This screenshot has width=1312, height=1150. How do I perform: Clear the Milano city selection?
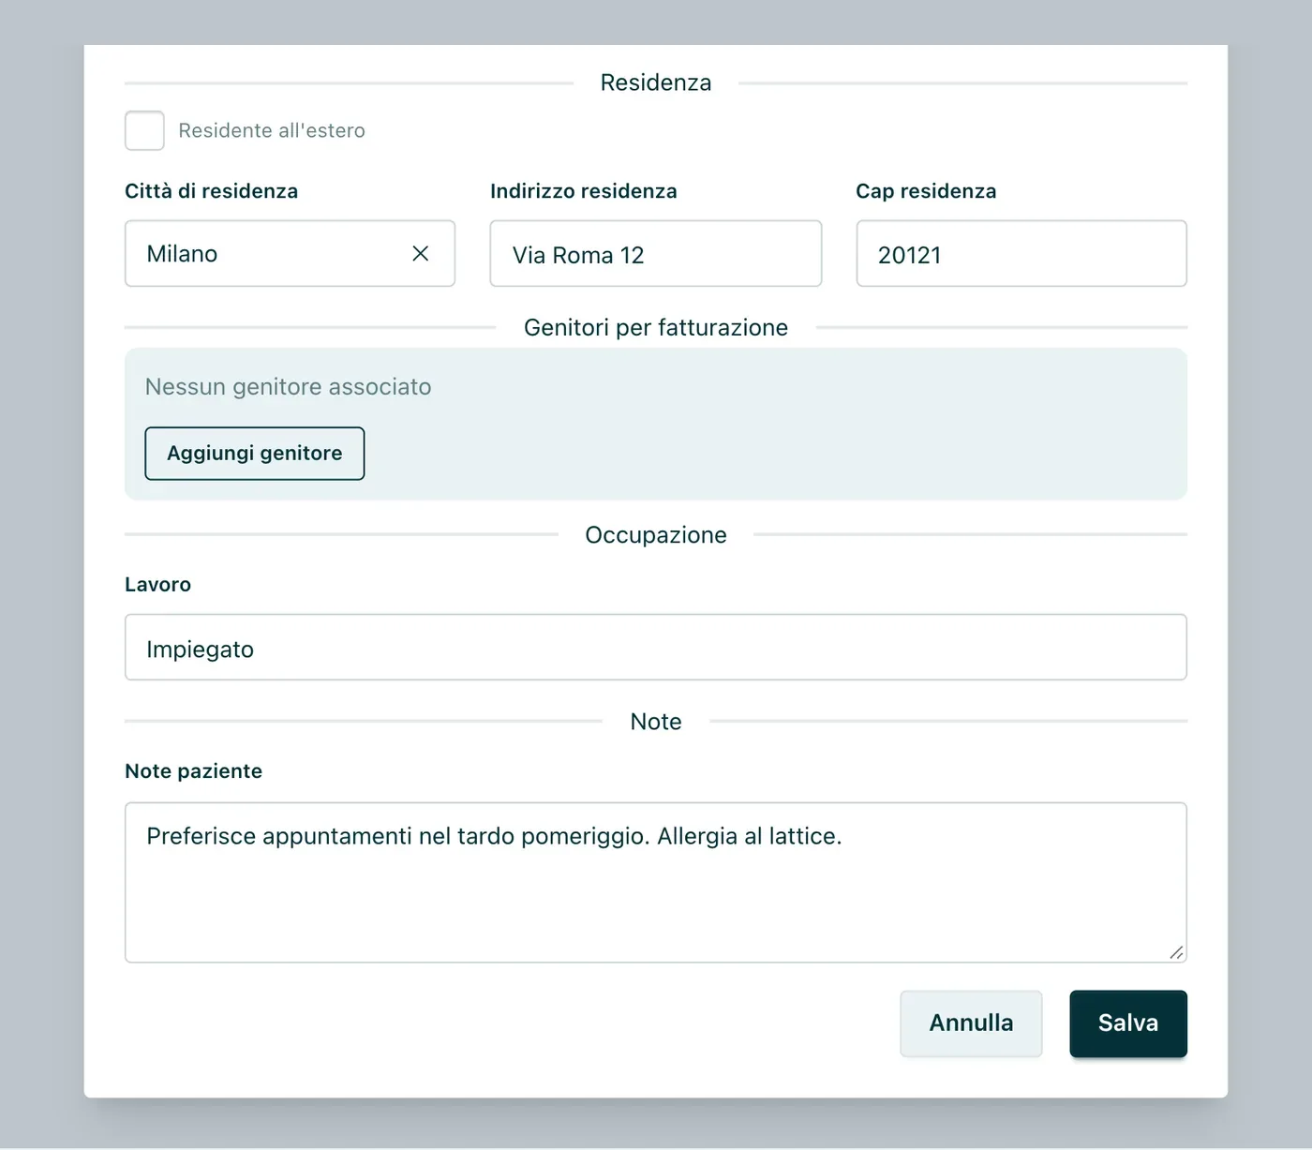[421, 254]
